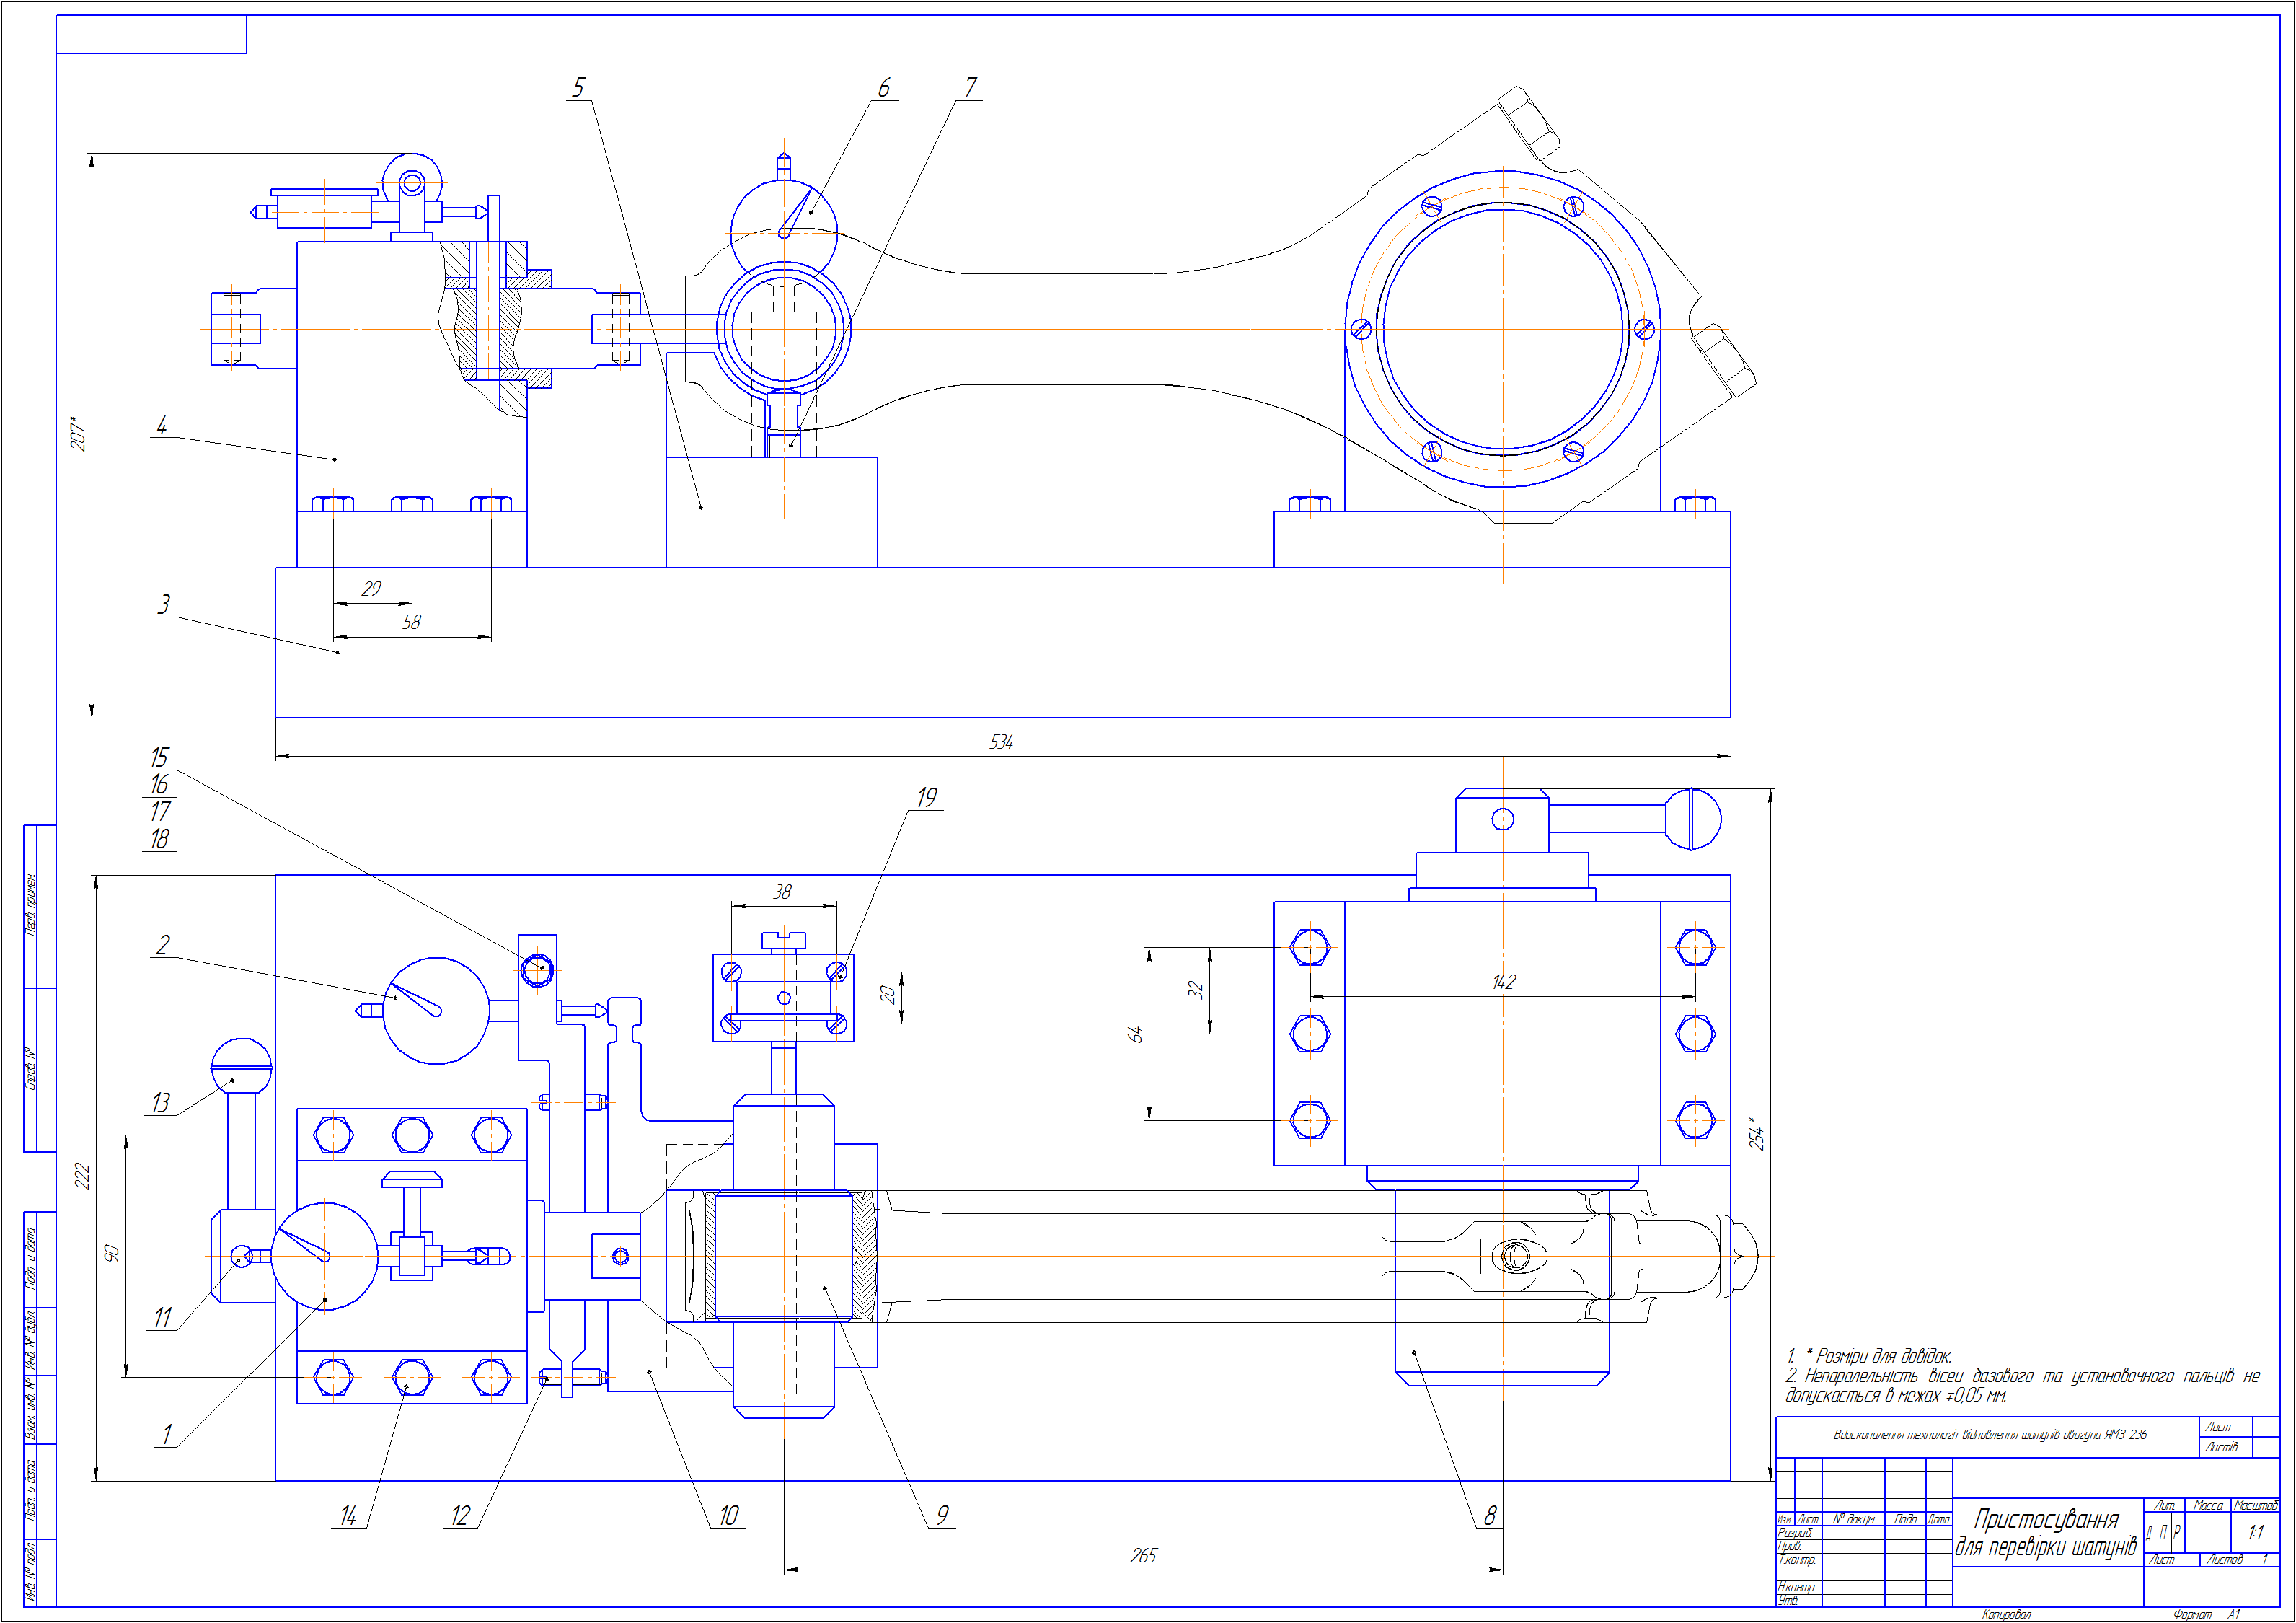The width and height of the screenshot is (2296, 1623).
Task: Select the 207* height dimension text
Action: 78,434
